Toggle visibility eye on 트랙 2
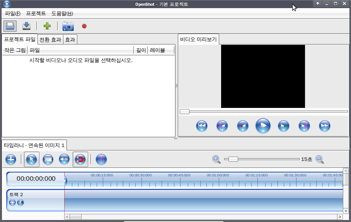Screen dimensions: 351x222 click(x=12, y=203)
